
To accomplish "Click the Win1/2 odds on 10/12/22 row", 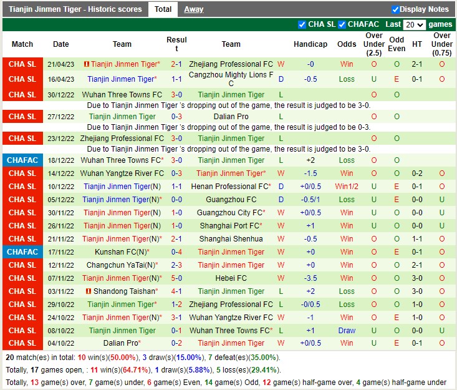I will point(347,187).
